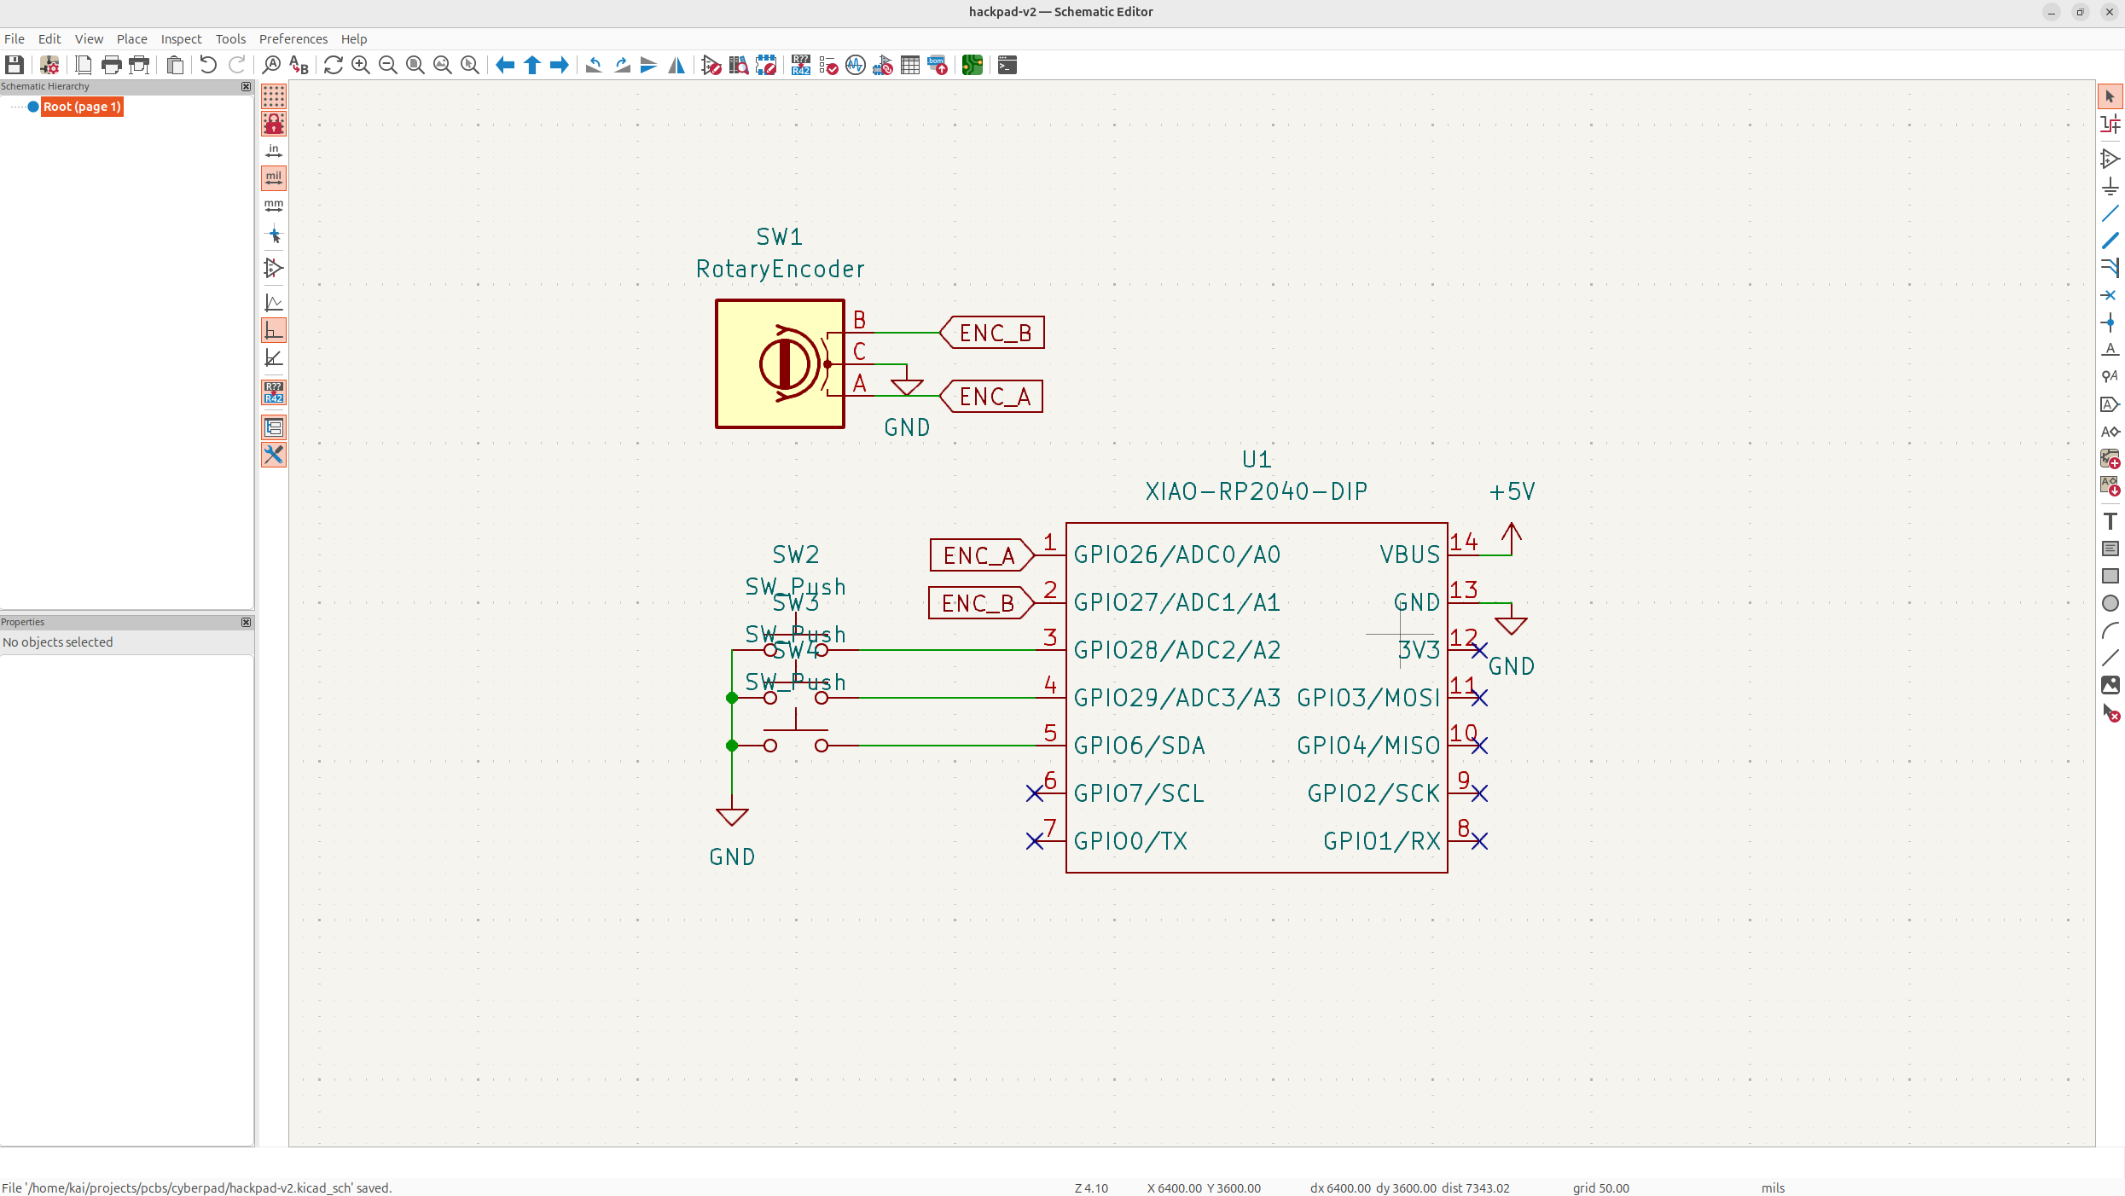Viewport: 2125px width, 1196px height.
Task: Open the Preferences menu
Action: click(x=293, y=39)
